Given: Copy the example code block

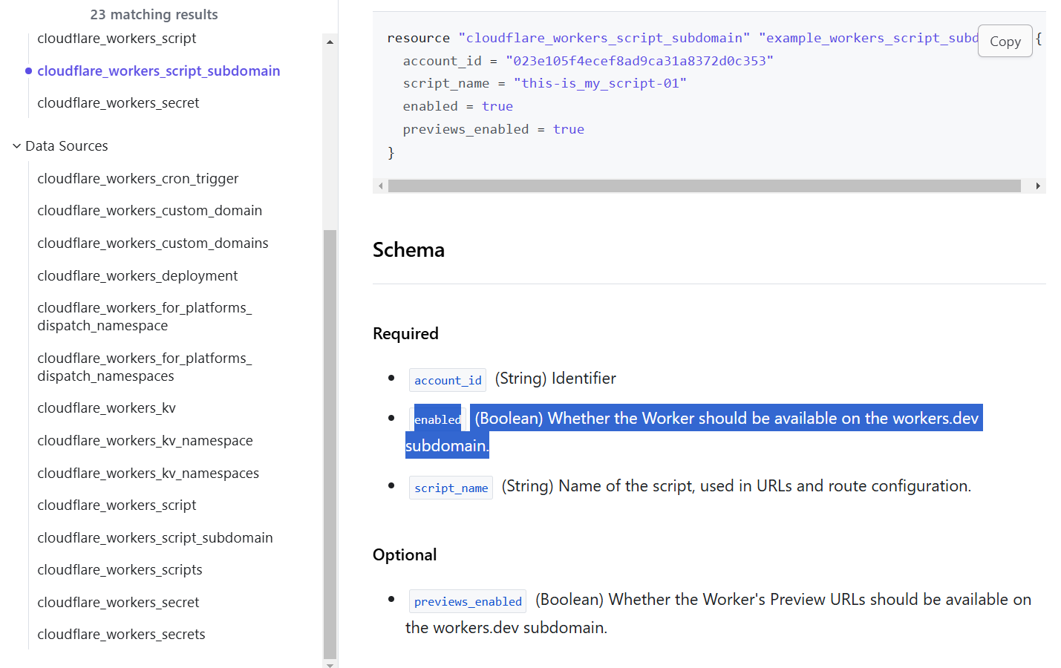Looking at the screenshot, I should [1005, 42].
